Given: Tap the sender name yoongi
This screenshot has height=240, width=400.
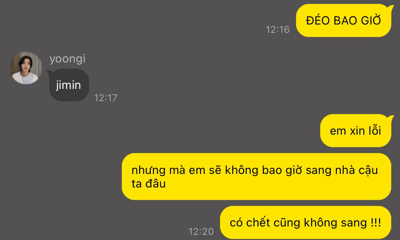Looking at the screenshot, I should coord(67,59).
